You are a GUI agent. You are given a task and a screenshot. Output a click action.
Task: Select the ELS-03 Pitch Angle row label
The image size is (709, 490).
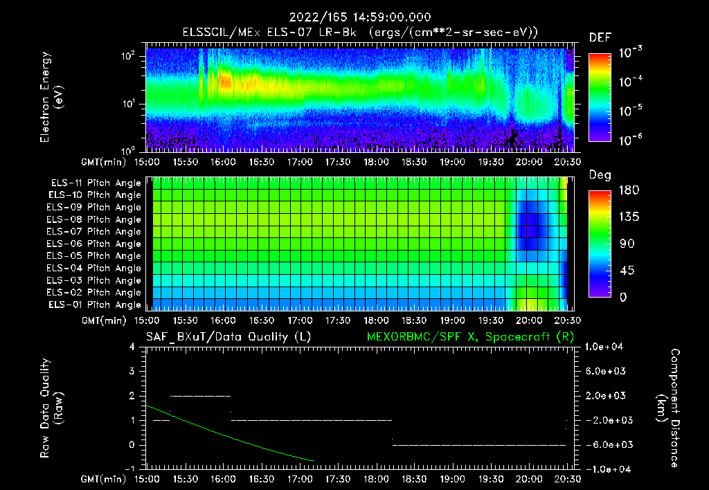point(94,280)
